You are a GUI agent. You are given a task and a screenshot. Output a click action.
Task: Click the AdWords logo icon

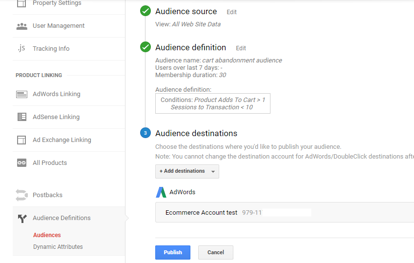click(161, 192)
